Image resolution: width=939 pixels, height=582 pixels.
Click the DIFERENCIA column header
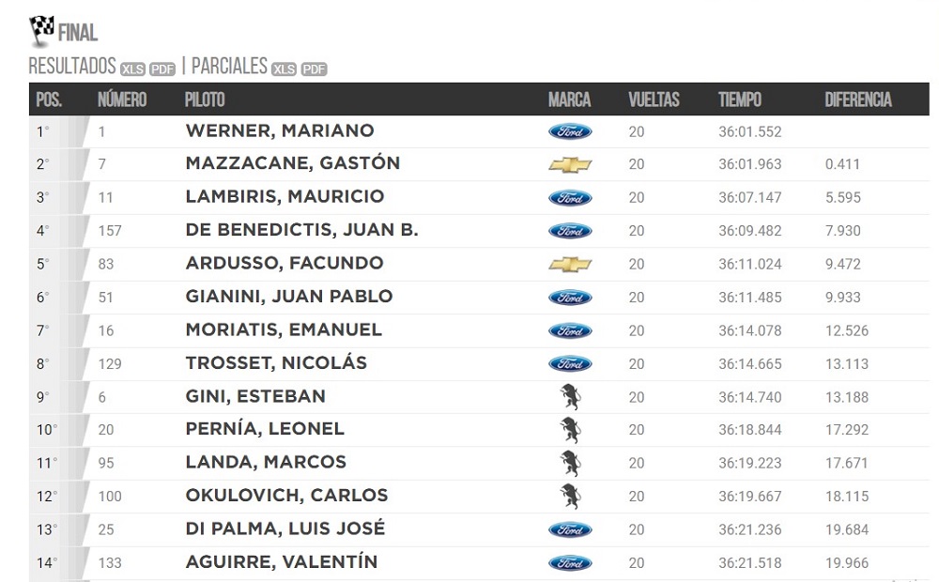857,100
